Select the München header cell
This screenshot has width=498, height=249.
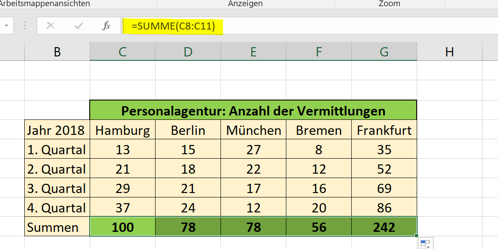pos(254,130)
